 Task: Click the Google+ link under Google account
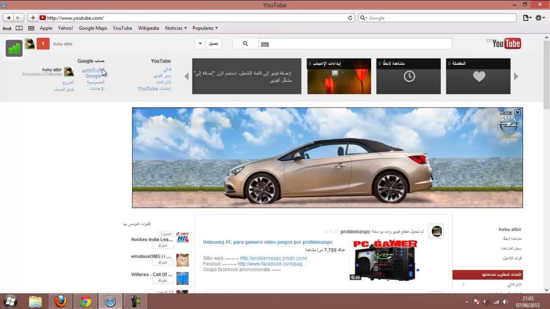point(94,76)
